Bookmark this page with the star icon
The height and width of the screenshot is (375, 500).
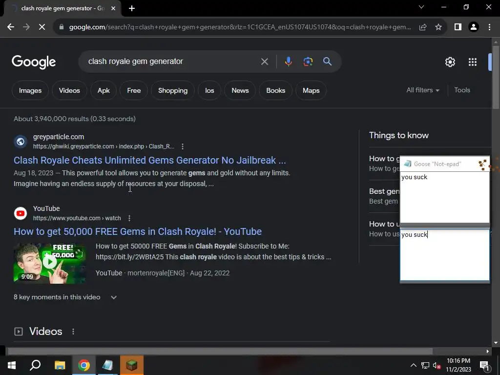click(x=438, y=27)
